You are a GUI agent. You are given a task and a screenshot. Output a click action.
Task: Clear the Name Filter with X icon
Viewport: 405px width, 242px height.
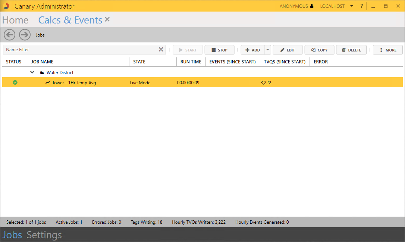click(x=161, y=50)
